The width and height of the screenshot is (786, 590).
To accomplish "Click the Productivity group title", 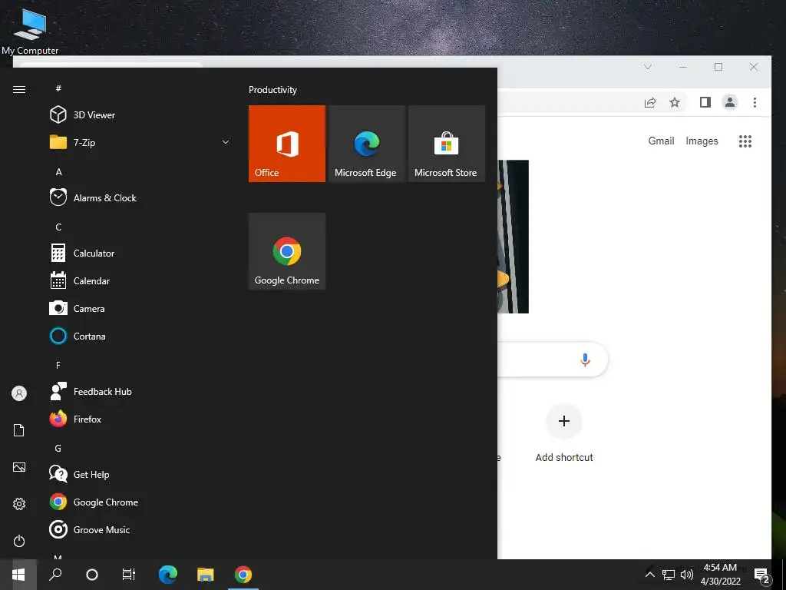I will point(272,90).
